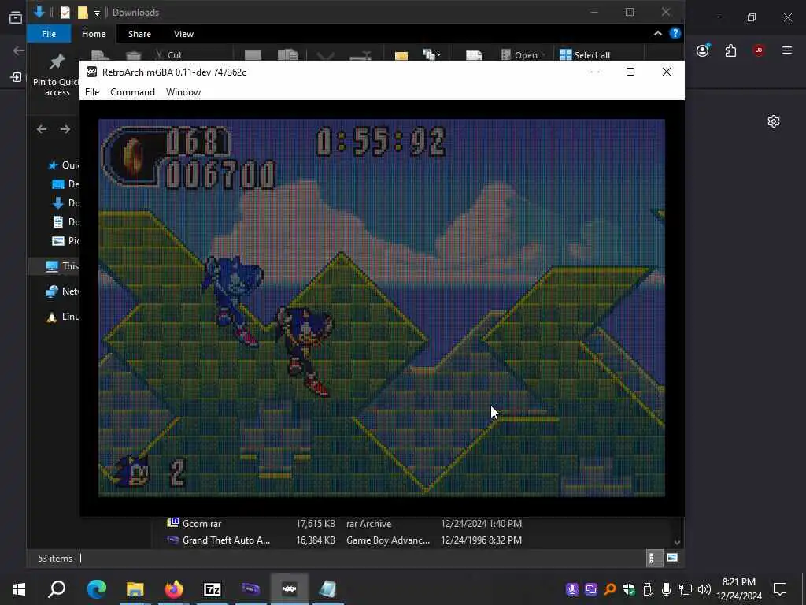
Task: Click 53 items status bar text
Action: (55, 559)
